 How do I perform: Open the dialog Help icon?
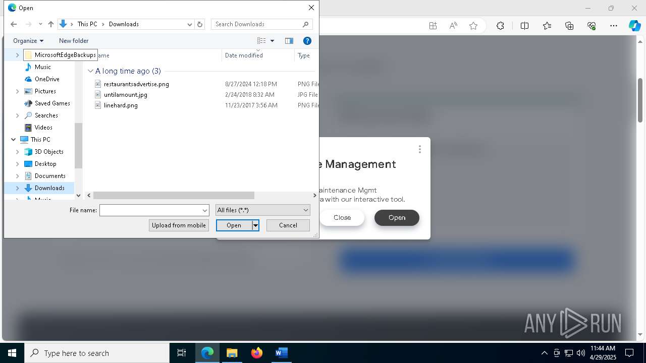(x=307, y=41)
